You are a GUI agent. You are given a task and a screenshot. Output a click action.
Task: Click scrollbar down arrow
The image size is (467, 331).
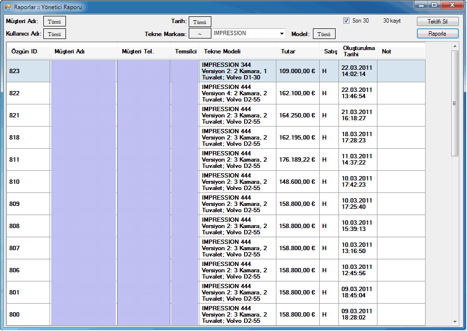pyautogui.click(x=455, y=321)
